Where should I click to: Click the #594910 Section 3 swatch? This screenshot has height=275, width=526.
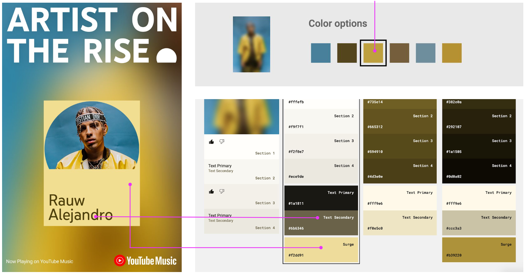400,146
